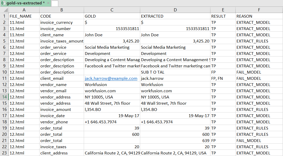This screenshot has width=283, height=156.
Task: Select row 10 header
Action: click(x=4, y=72)
